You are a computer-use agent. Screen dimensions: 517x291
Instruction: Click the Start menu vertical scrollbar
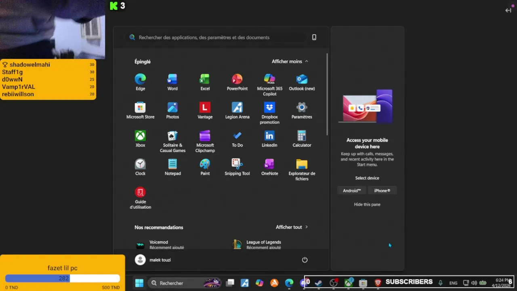327,94
